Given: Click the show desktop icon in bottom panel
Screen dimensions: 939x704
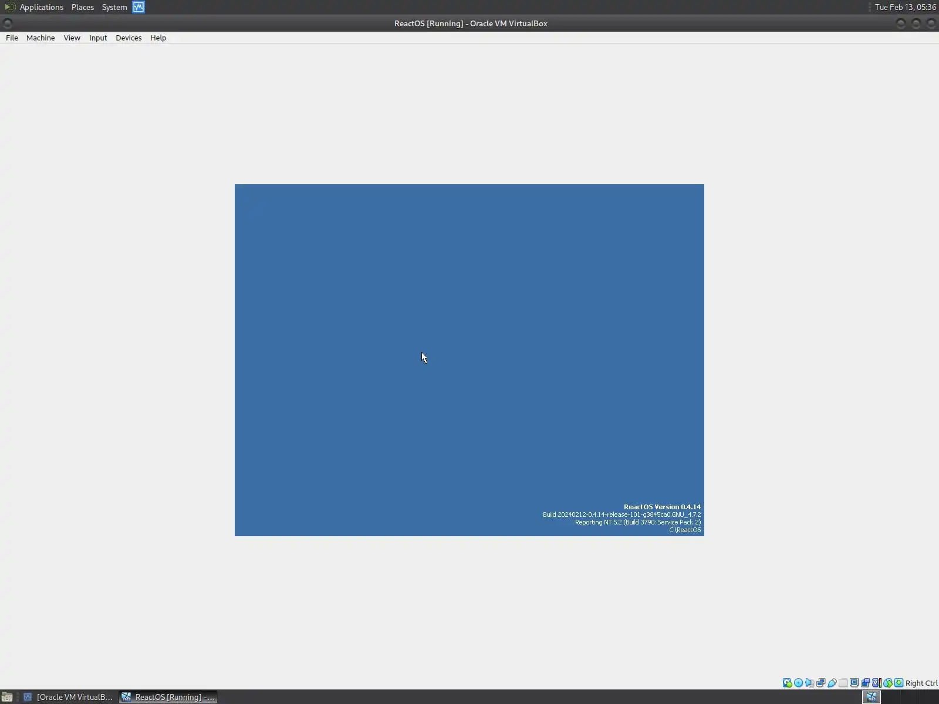Looking at the screenshot, I should click(x=7, y=697).
